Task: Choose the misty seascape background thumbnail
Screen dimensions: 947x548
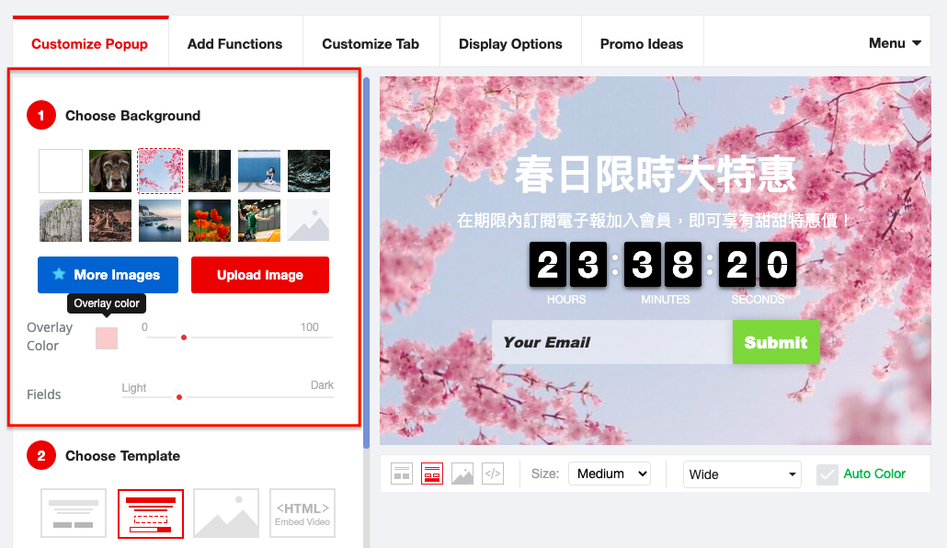Action: tap(160, 221)
